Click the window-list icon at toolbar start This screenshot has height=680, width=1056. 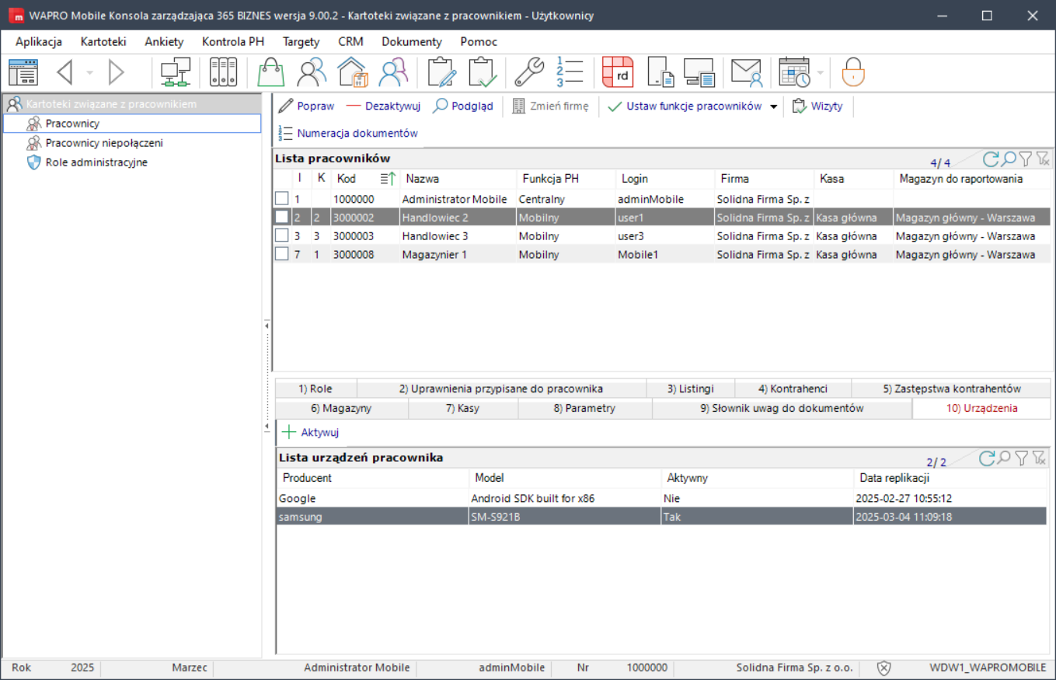[23, 72]
